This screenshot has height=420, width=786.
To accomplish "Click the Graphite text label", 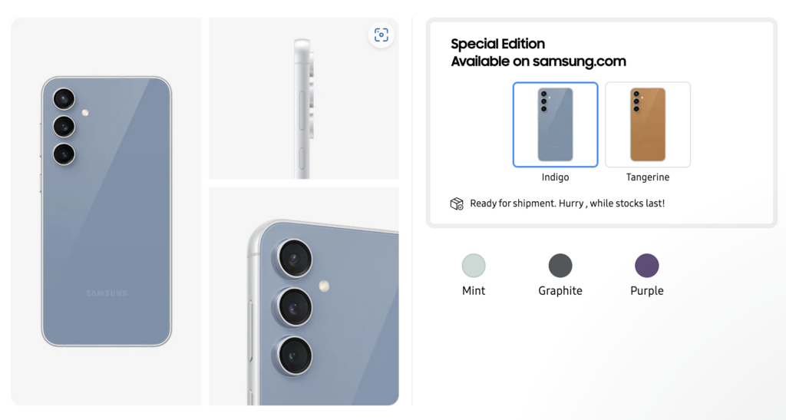I will coord(560,291).
